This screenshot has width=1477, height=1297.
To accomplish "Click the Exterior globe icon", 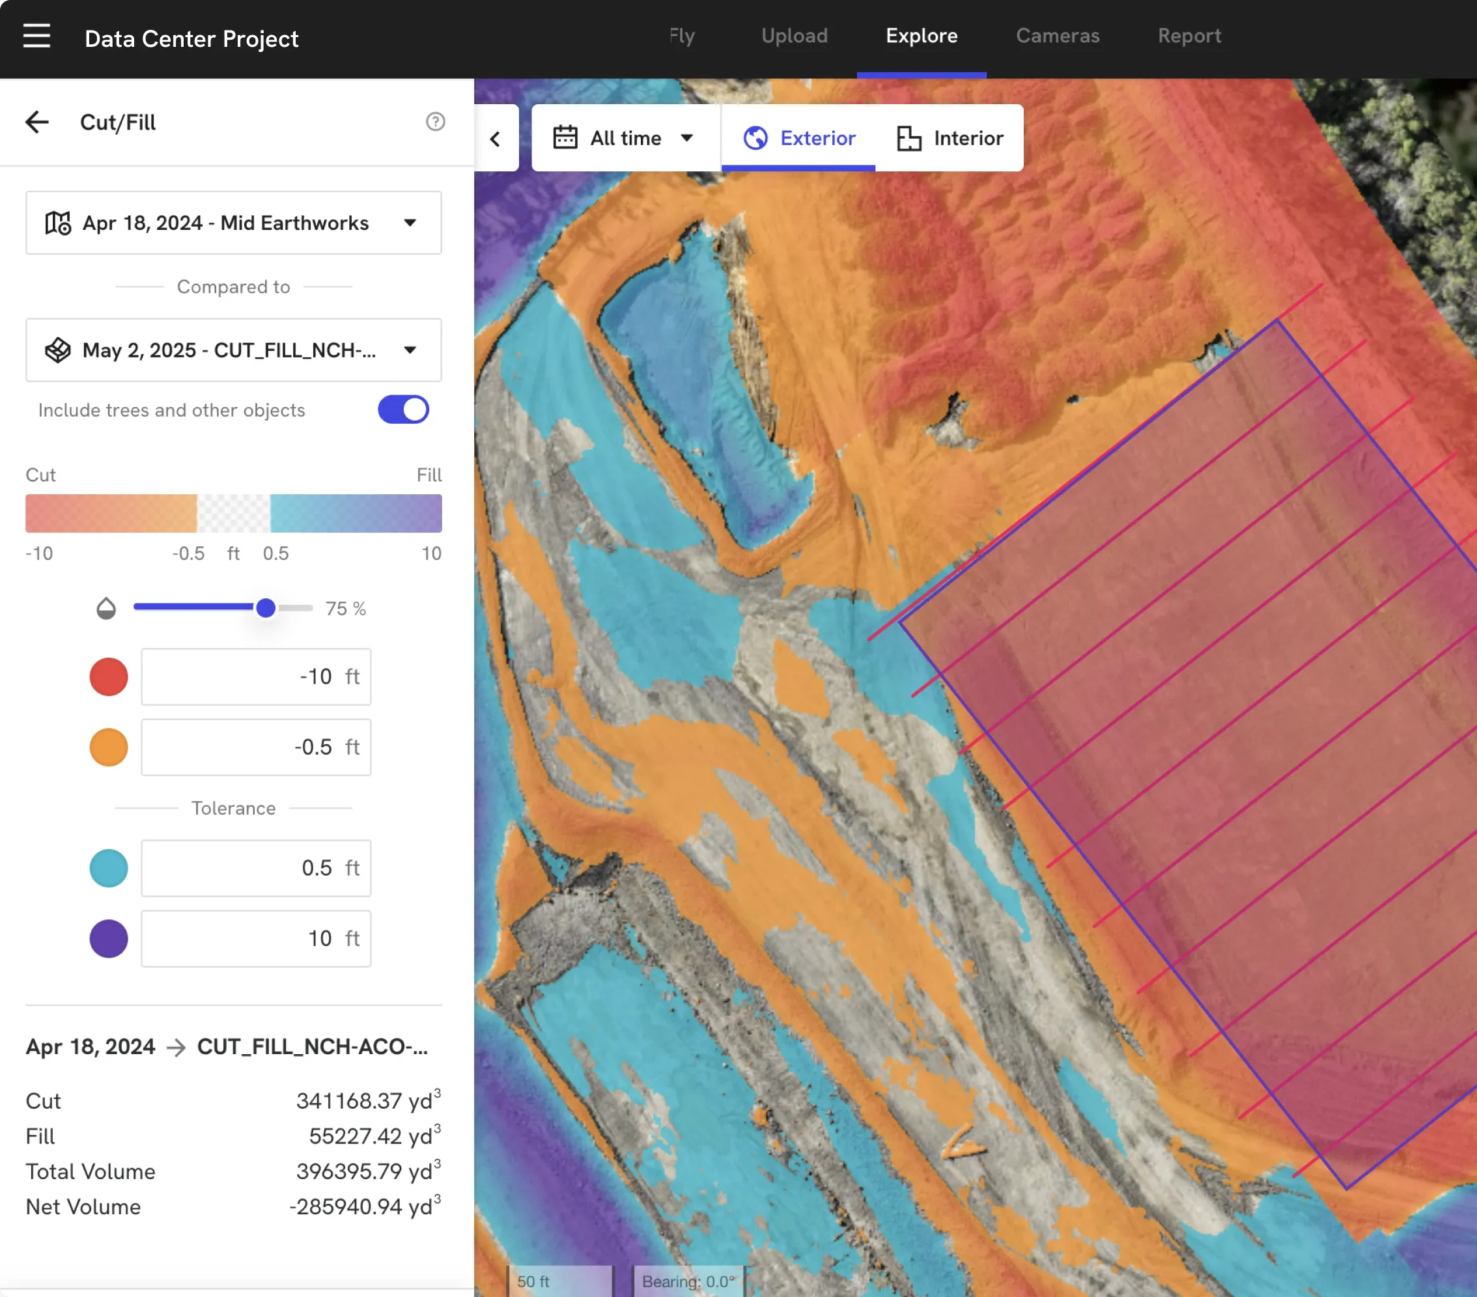I will pos(755,138).
